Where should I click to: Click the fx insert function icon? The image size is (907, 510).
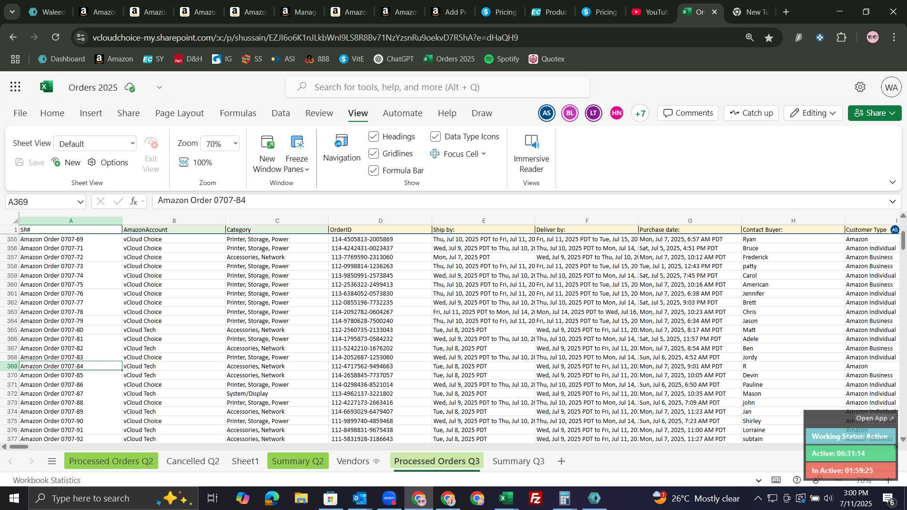pos(134,202)
